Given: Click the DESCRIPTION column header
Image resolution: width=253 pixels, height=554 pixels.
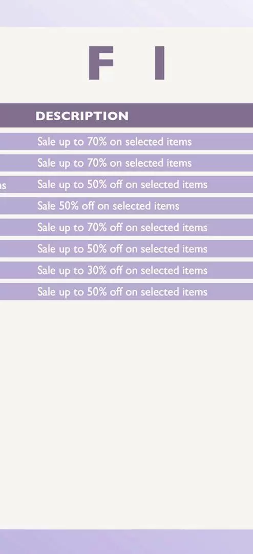Looking at the screenshot, I should 82,116.
